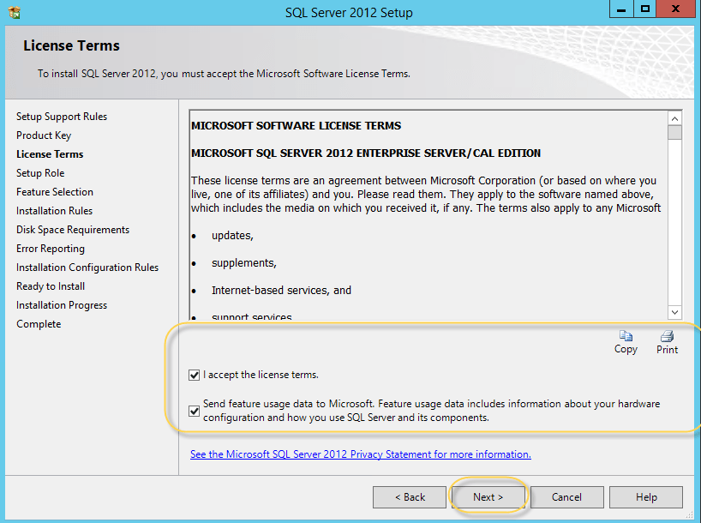Select the Setup Support Rules step

click(62, 117)
